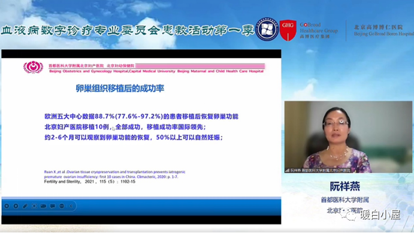Click the camera icon in slideshow toolbar
This screenshot has width=414, height=233.
(x=43, y=206)
